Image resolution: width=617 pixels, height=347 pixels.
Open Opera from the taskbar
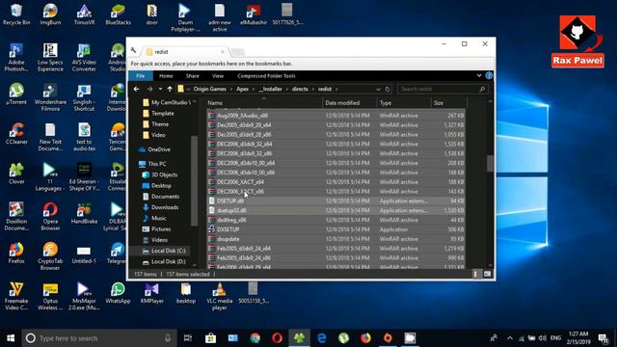tap(277, 338)
